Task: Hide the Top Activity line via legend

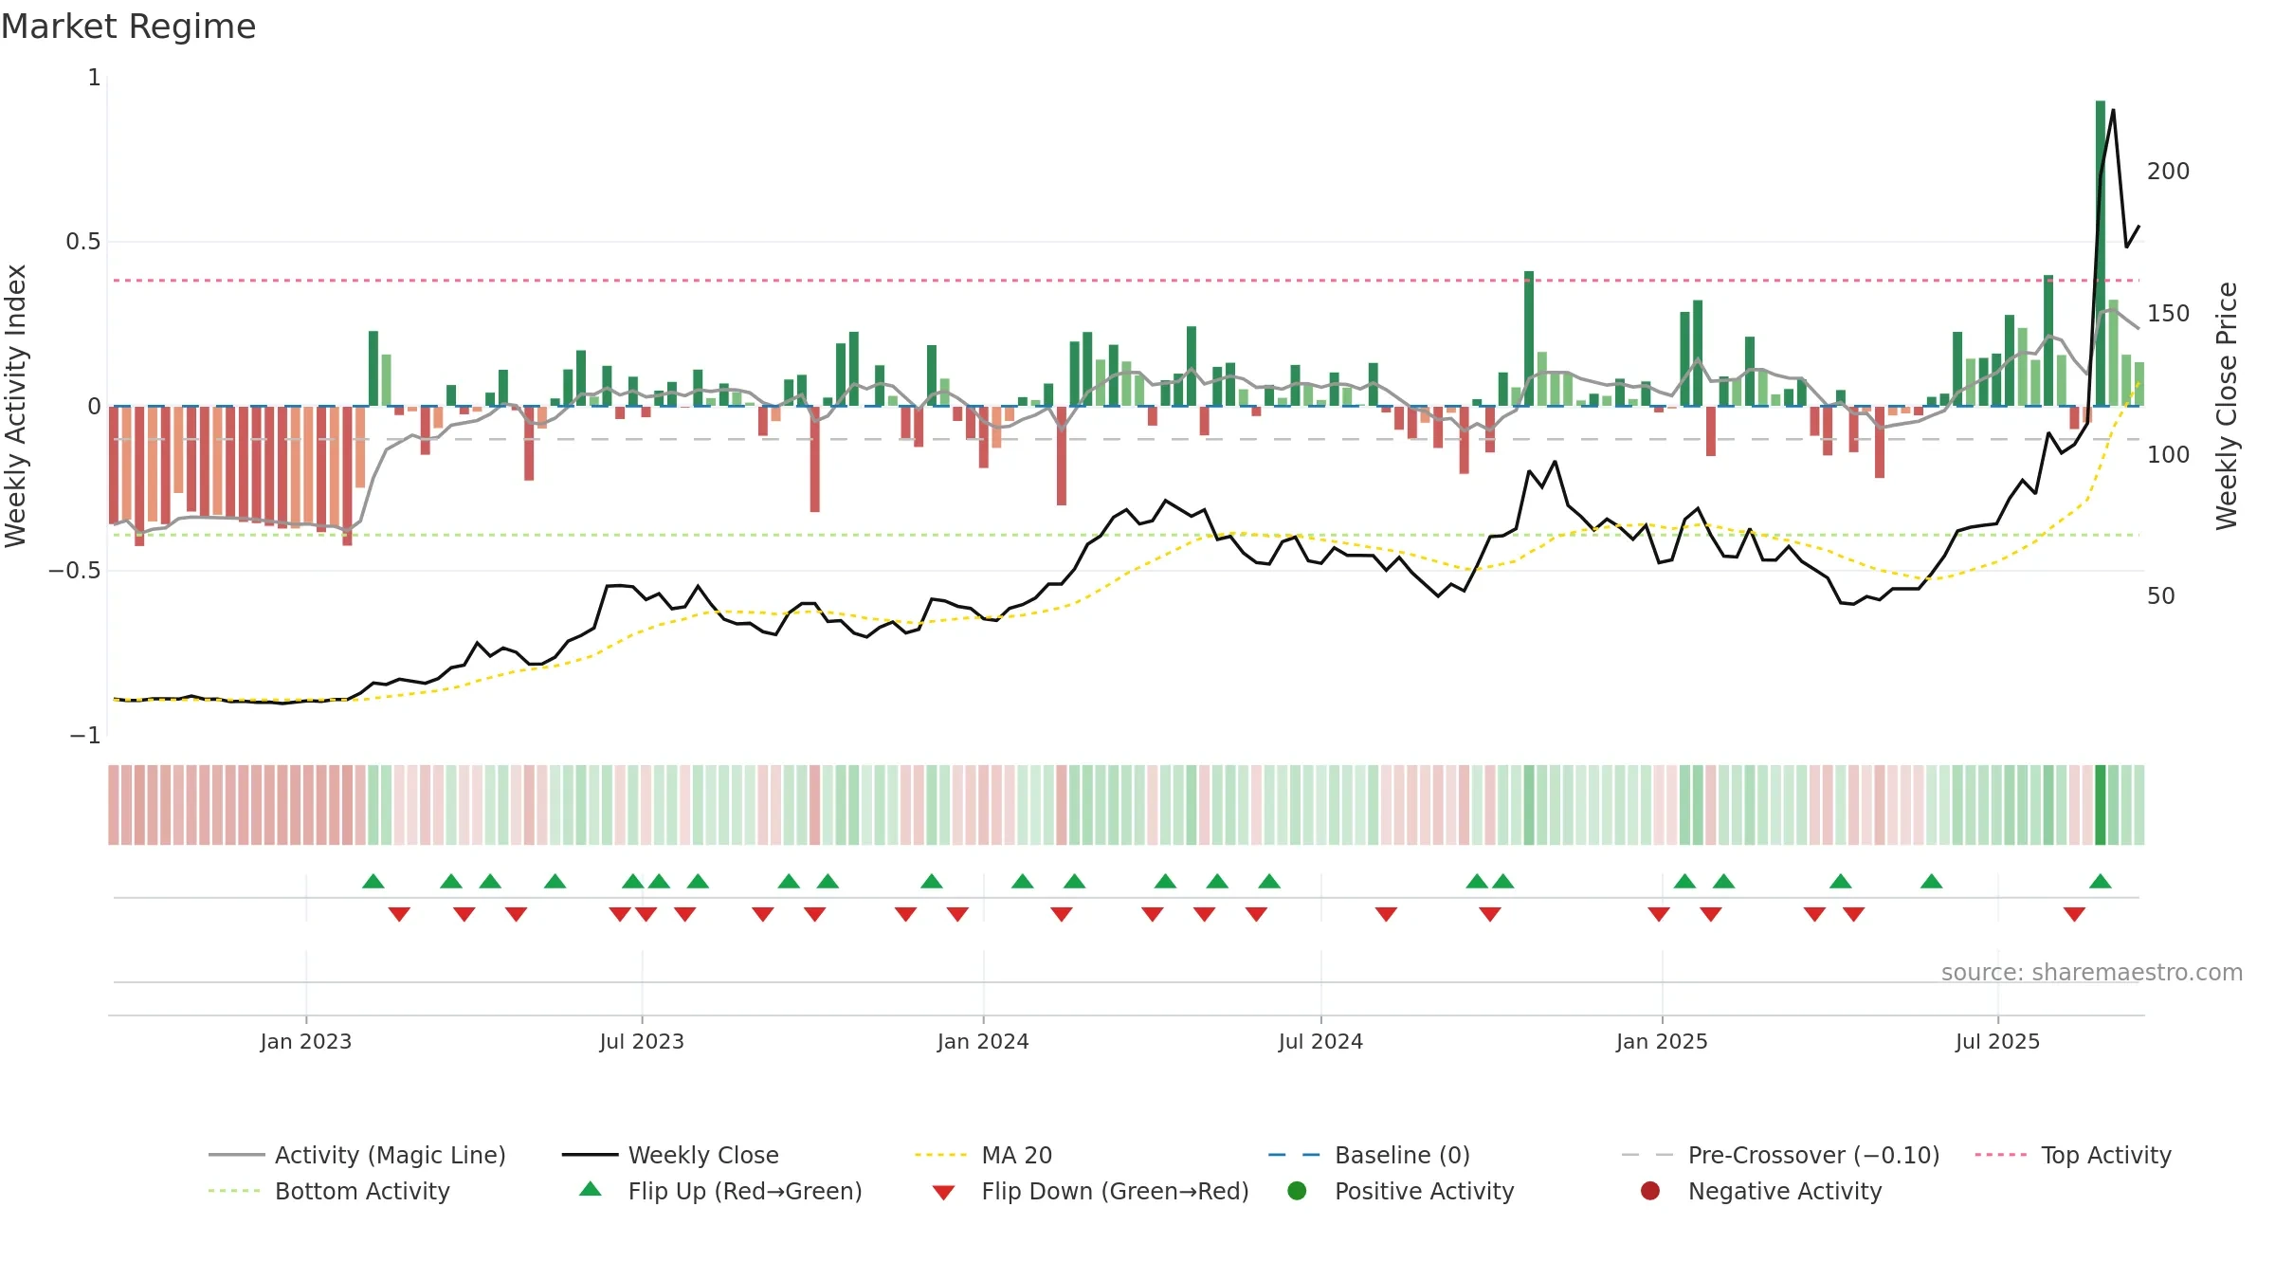Action: [x=2073, y=1155]
